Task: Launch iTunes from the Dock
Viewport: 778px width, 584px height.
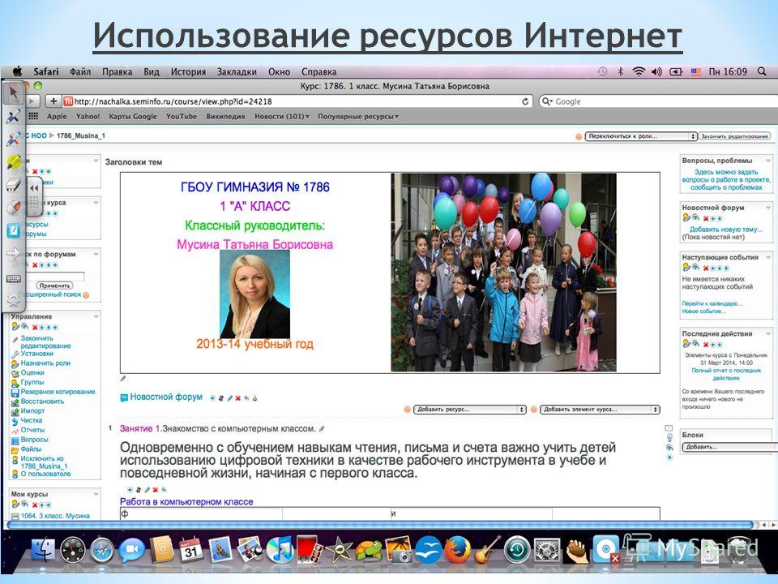Action: point(280,549)
